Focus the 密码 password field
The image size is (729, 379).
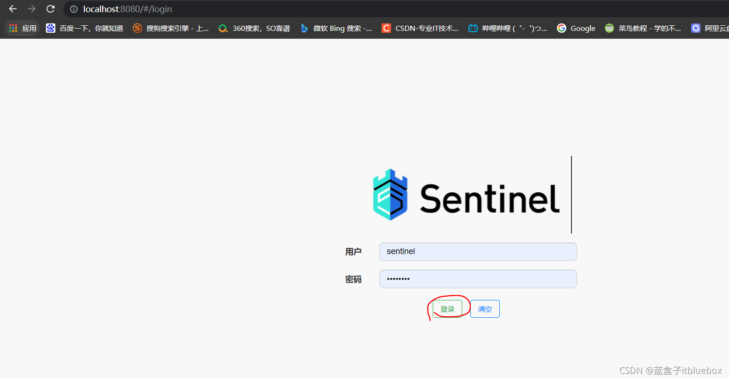tap(478, 279)
